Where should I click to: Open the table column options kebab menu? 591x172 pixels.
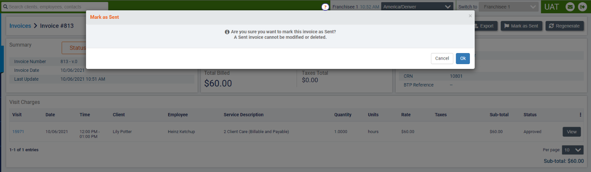click(580, 115)
